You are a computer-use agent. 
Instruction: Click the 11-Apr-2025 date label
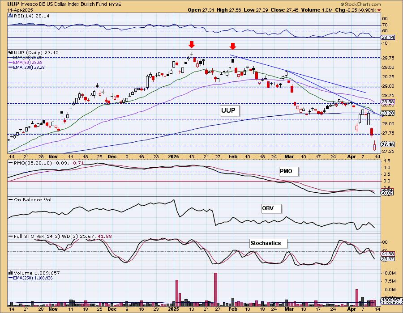point(20,10)
